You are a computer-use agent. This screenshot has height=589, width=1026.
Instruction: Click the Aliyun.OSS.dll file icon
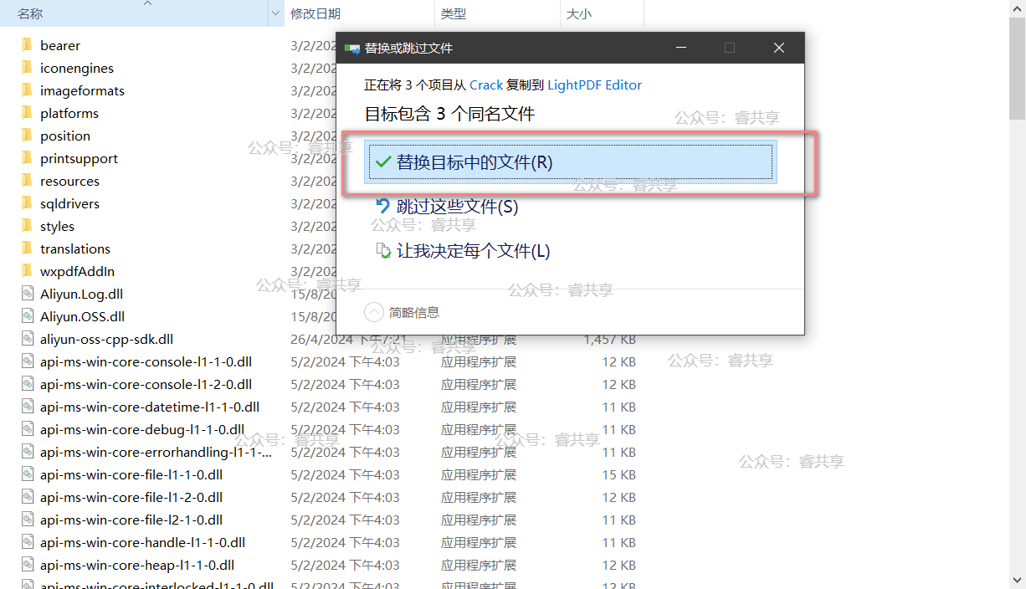click(x=26, y=316)
